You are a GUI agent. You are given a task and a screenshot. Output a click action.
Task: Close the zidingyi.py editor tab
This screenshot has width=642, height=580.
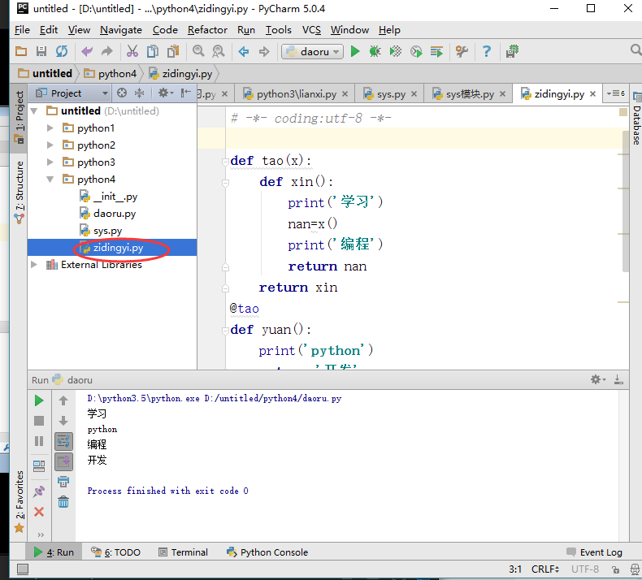pos(592,94)
